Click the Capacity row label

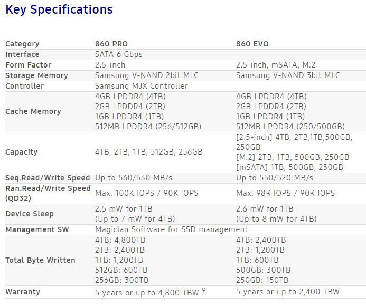(22, 152)
